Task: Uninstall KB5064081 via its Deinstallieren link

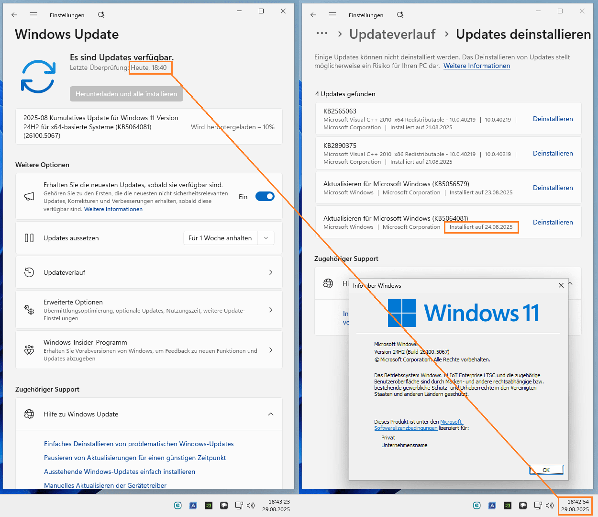Action: [553, 222]
